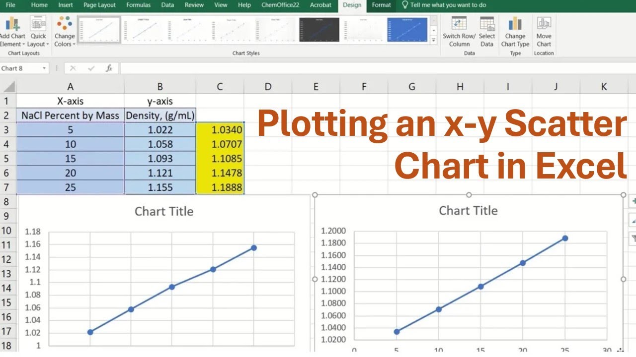Select row 3 header
The width and height of the screenshot is (636, 357).
coord(7,130)
